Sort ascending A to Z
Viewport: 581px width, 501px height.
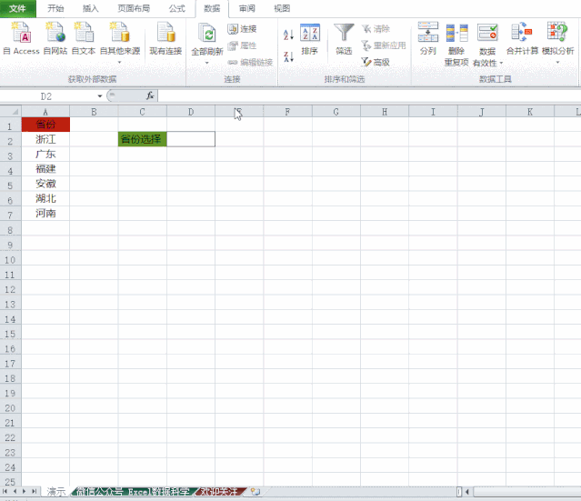coord(288,35)
